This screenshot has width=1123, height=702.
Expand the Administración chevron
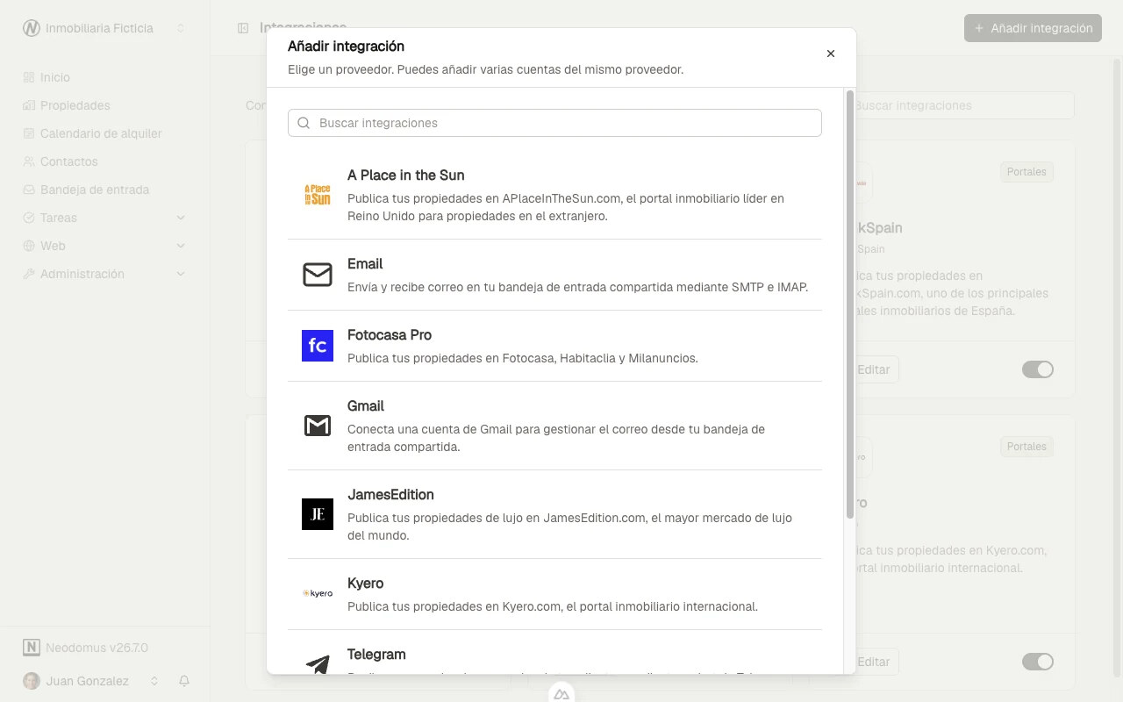pos(181,274)
